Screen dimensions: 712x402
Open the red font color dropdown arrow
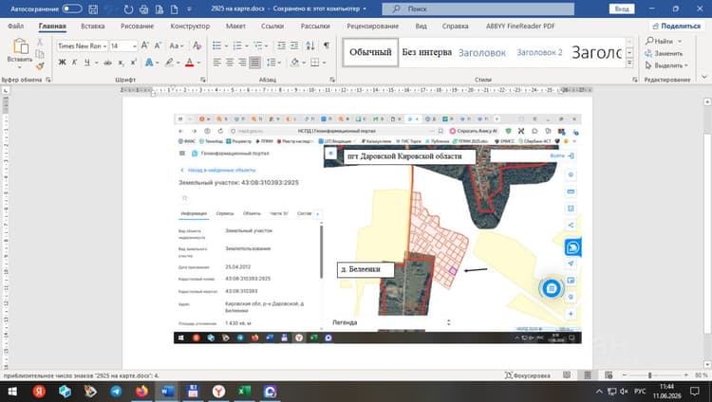coord(199,63)
